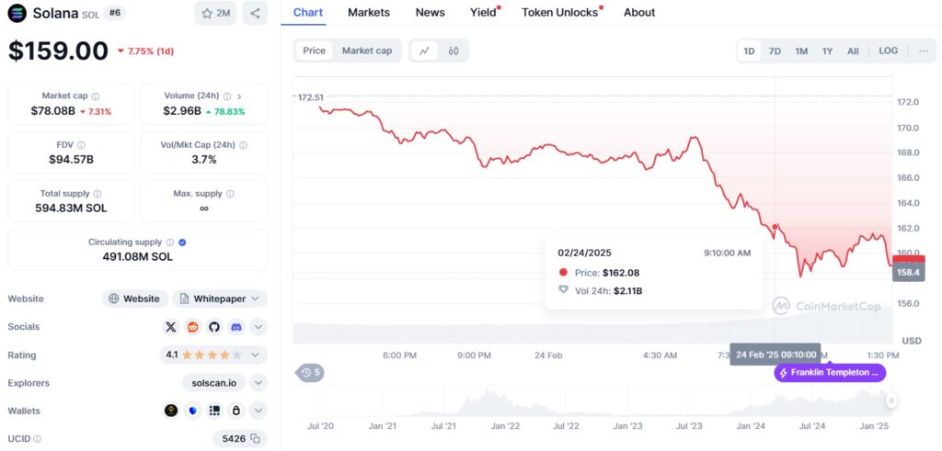The width and height of the screenshot is (942, 451).
Task: Expand the Whitepaper dropdown
Action: coord(255,299)
